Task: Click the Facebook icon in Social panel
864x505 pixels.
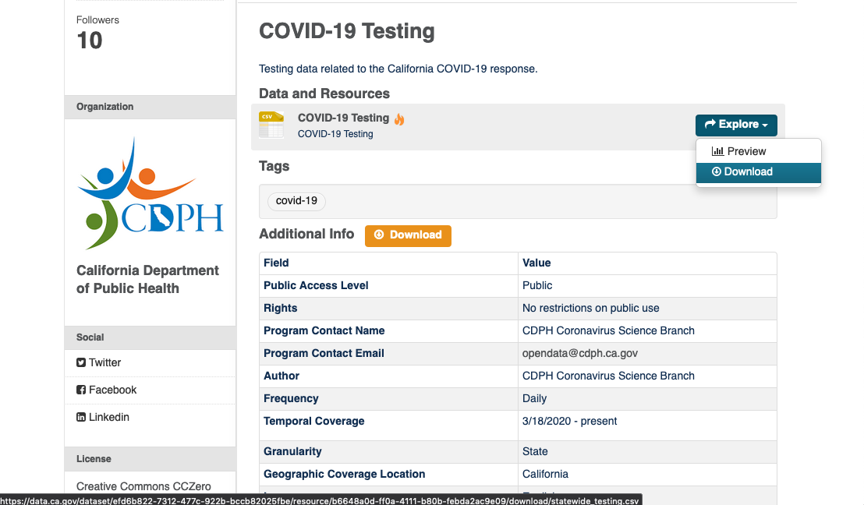Action: (x=81, y=390)
